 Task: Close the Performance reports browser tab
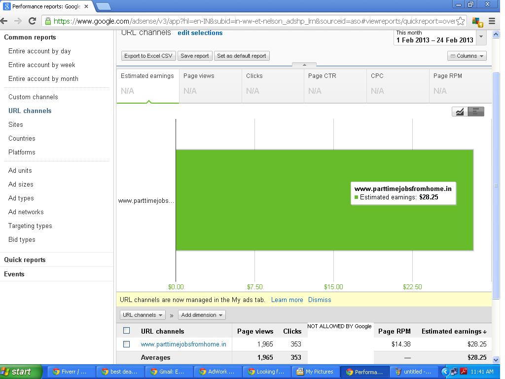click(86, 6)
